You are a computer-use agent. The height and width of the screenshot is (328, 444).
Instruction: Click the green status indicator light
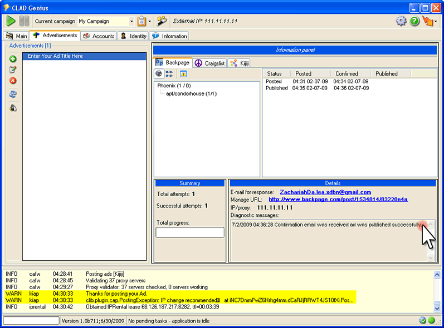click(431, 320)
